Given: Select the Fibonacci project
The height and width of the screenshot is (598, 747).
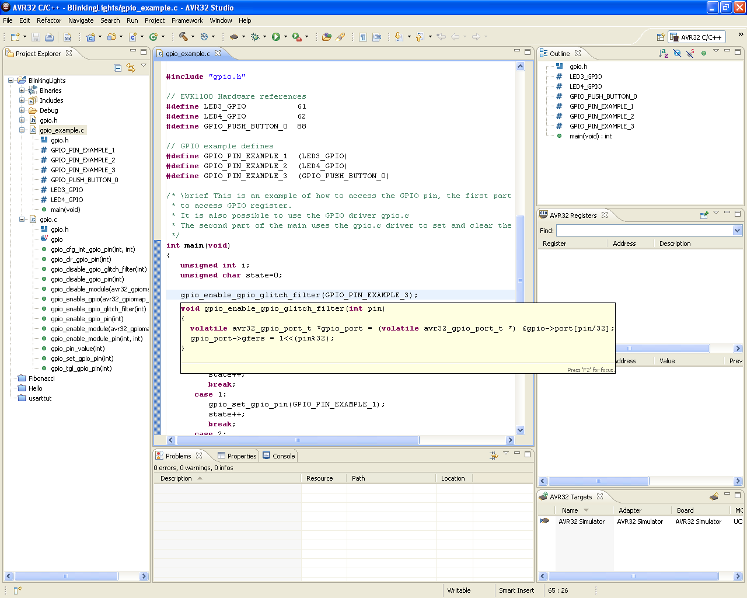Looking at the screenshot, I should click(x=41, y=378).
